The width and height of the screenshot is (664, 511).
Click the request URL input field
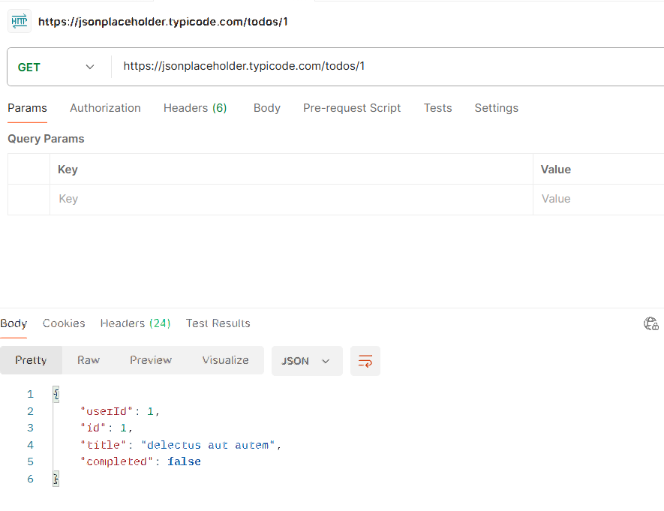387,67
